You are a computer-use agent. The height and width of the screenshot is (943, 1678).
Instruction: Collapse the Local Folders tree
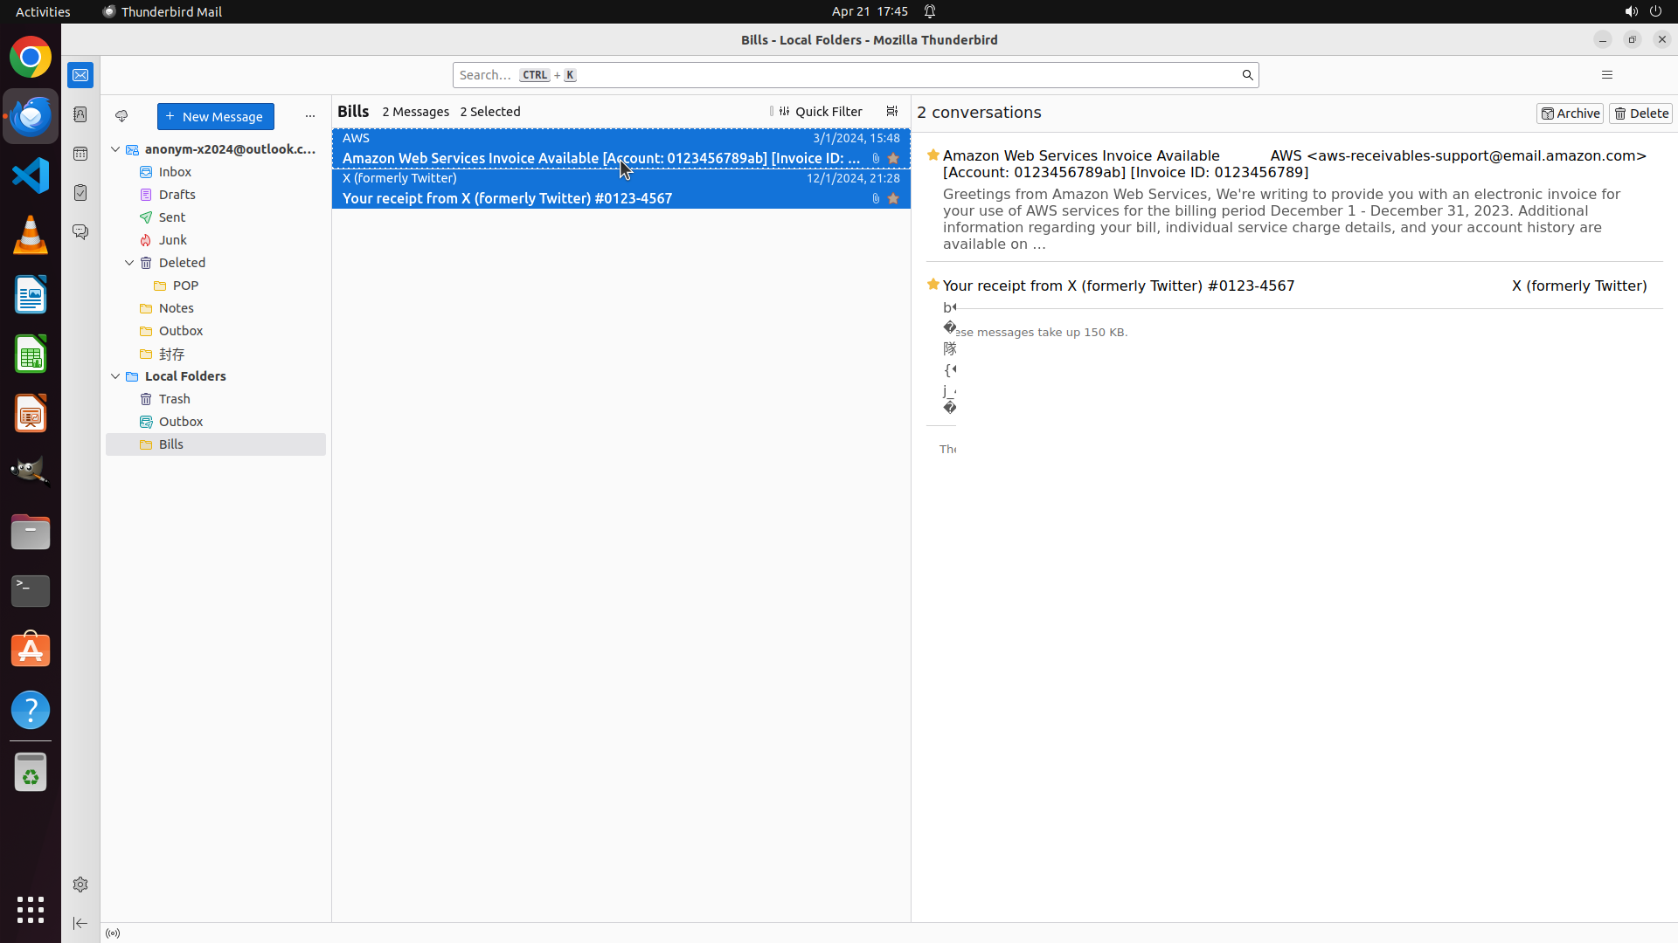115,376
